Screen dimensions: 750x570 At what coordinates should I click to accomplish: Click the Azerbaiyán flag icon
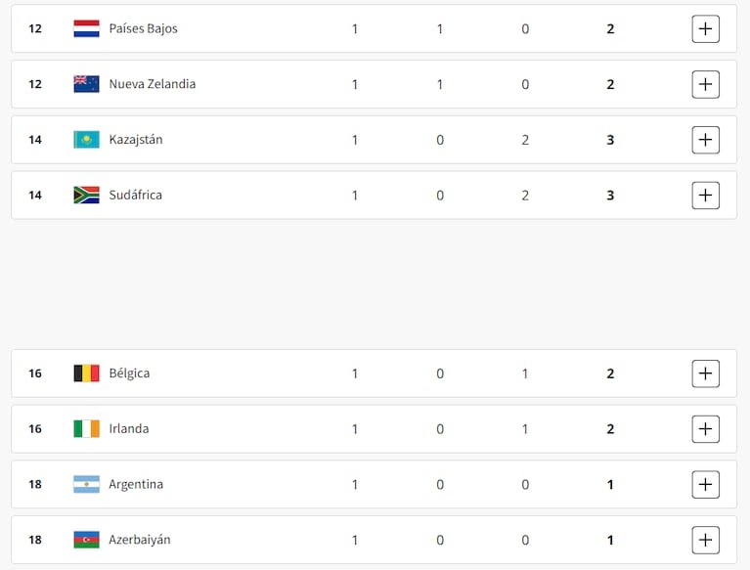point(86,540)
